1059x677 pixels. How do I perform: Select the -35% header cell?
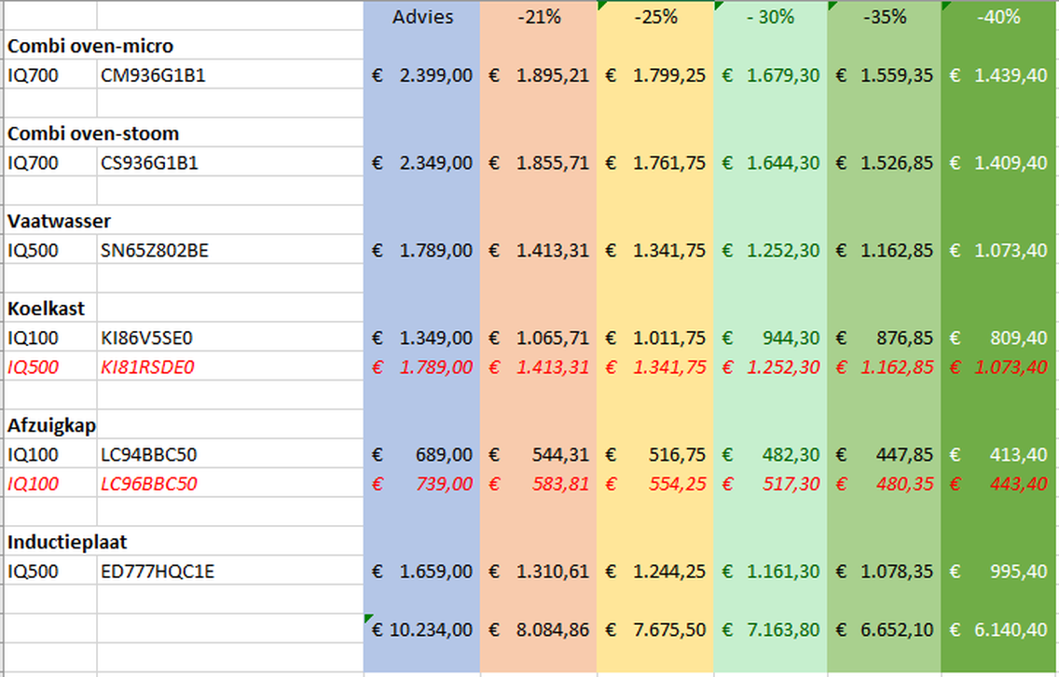[884, 16]
